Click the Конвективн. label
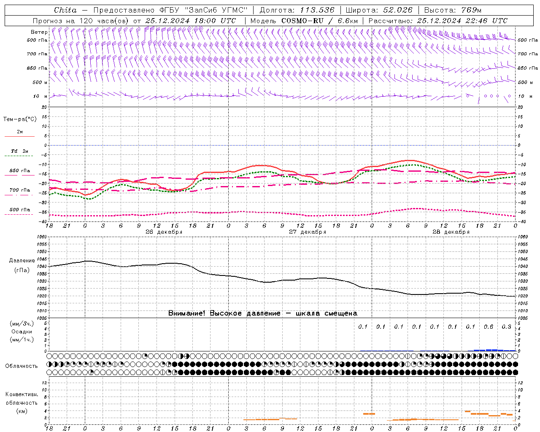This screenshot has height=432, width=540. tap(22, 394)
